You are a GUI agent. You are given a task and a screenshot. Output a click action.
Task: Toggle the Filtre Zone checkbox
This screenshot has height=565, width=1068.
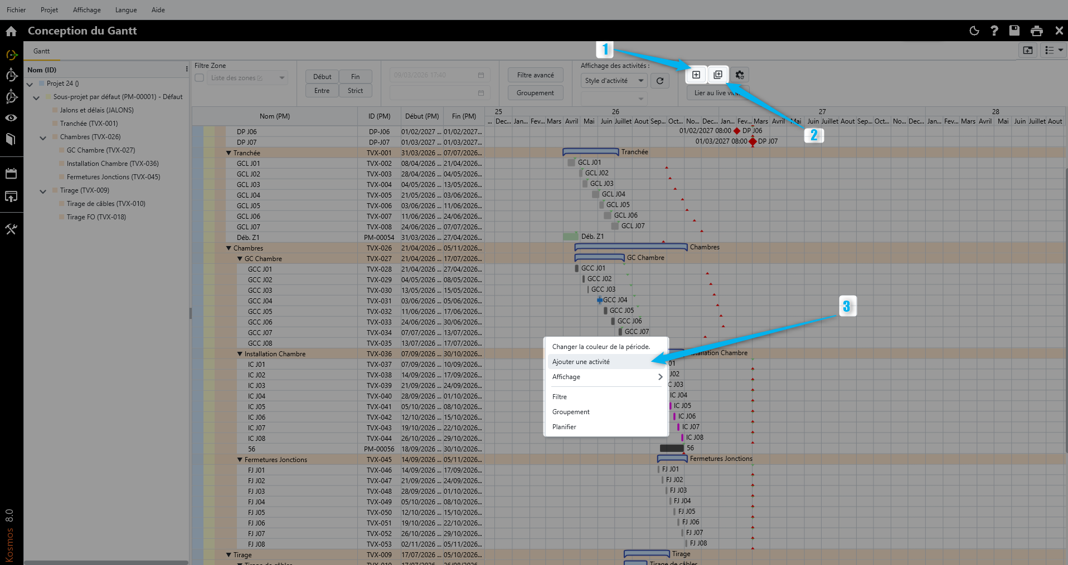click(200, 78)
